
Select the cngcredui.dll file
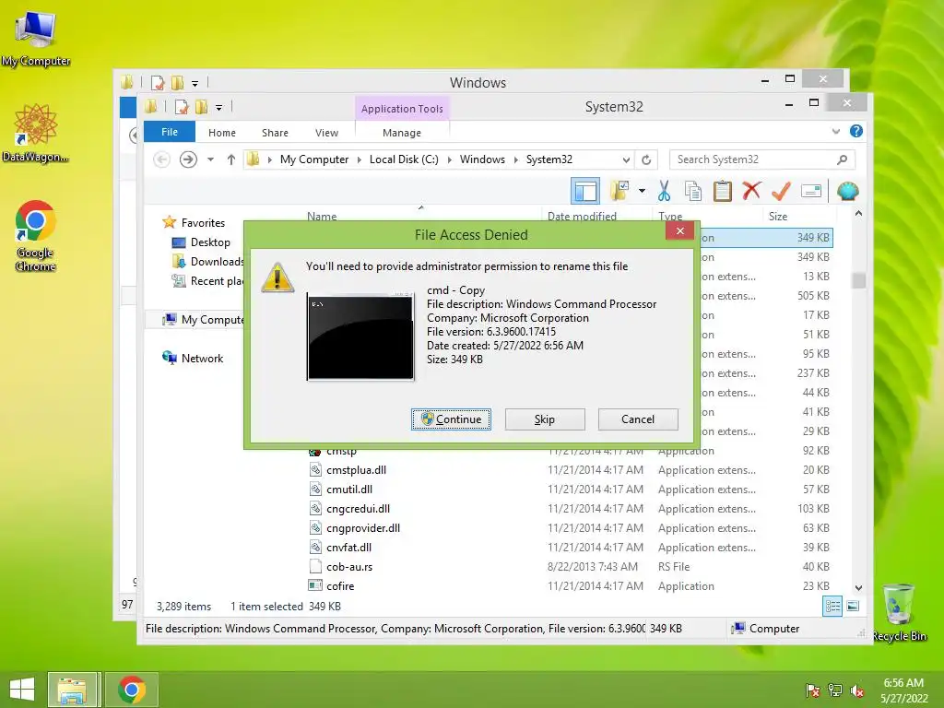[x=359, y=509]
